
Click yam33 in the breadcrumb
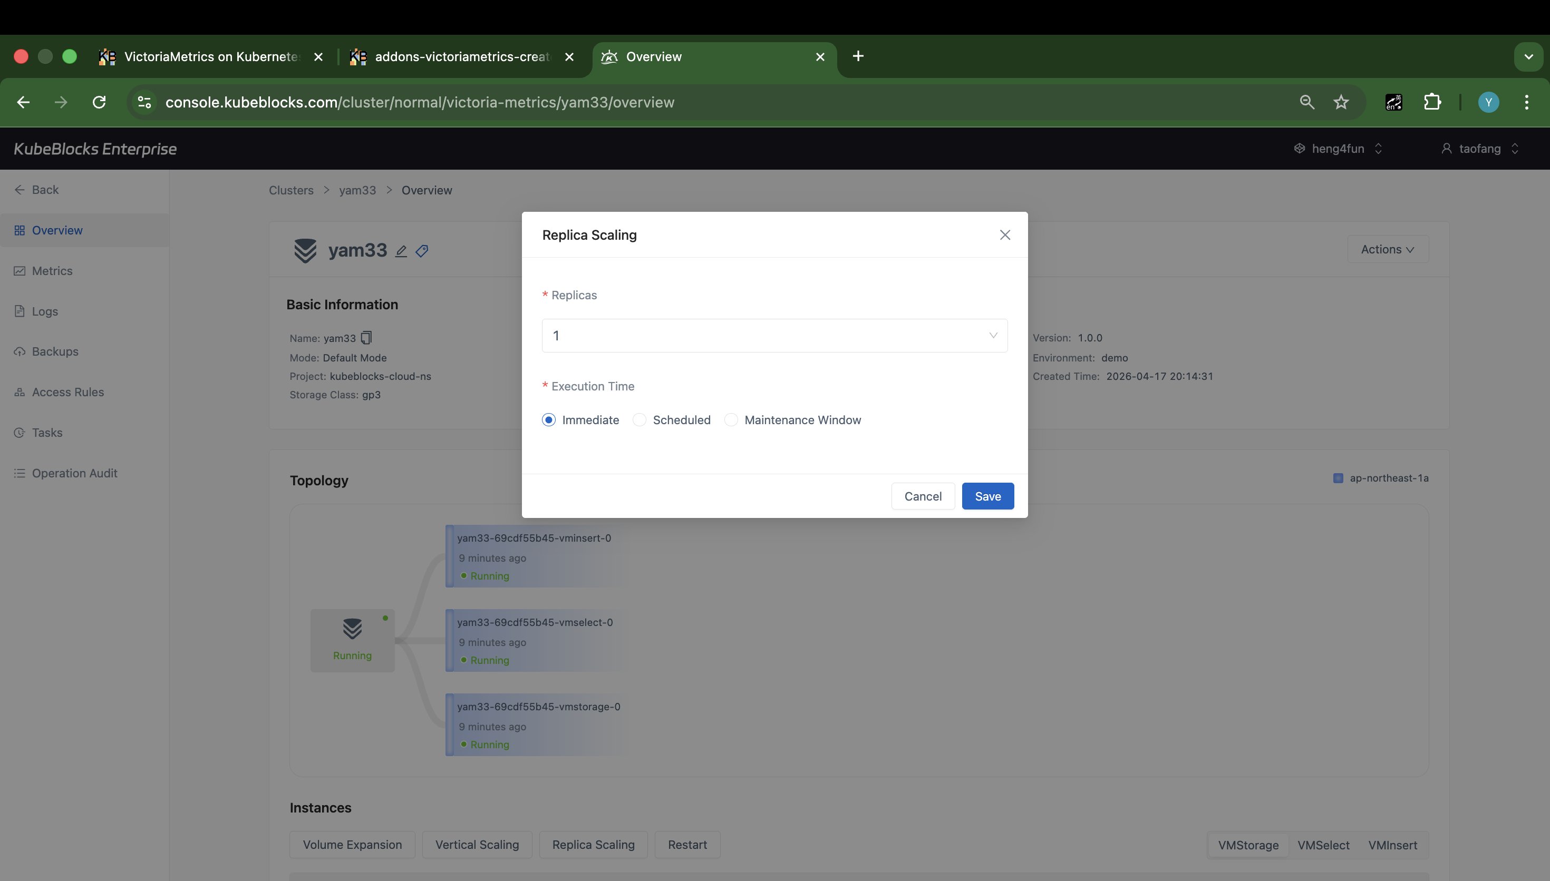tap(357, 190)
